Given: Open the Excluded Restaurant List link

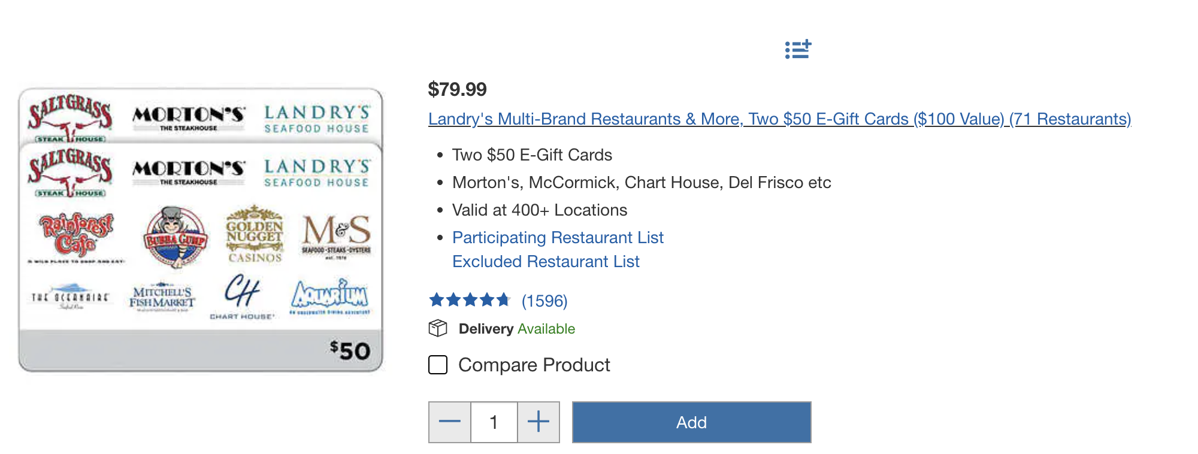Looking at the screenshot, I should coord(546,262).
